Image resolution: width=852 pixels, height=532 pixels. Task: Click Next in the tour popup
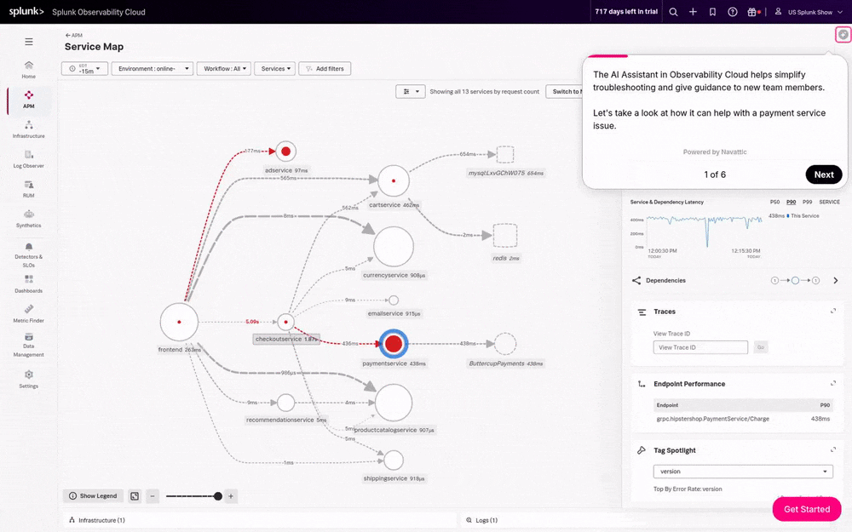click(x=824, y=174)
